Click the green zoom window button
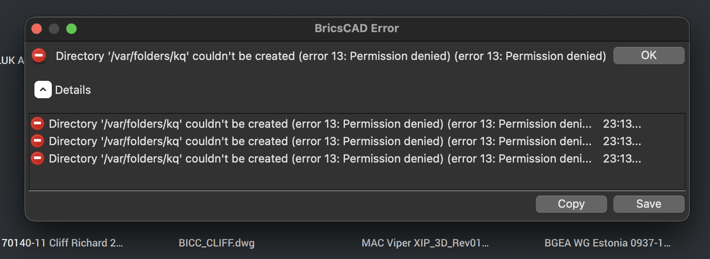The height and width of the screenshot is (259, 710). point(71,29)
